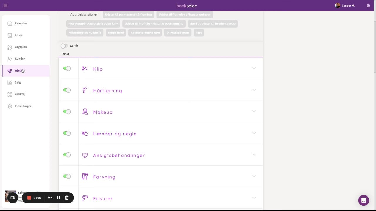
Task: Switch off Hænder og negle toggle
Action: (x=67, y=133)
